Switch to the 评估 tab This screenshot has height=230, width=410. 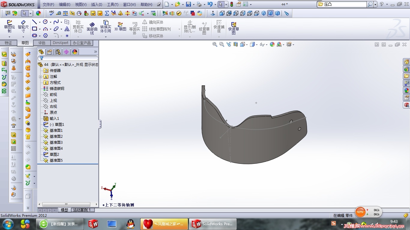pos(42,43)
